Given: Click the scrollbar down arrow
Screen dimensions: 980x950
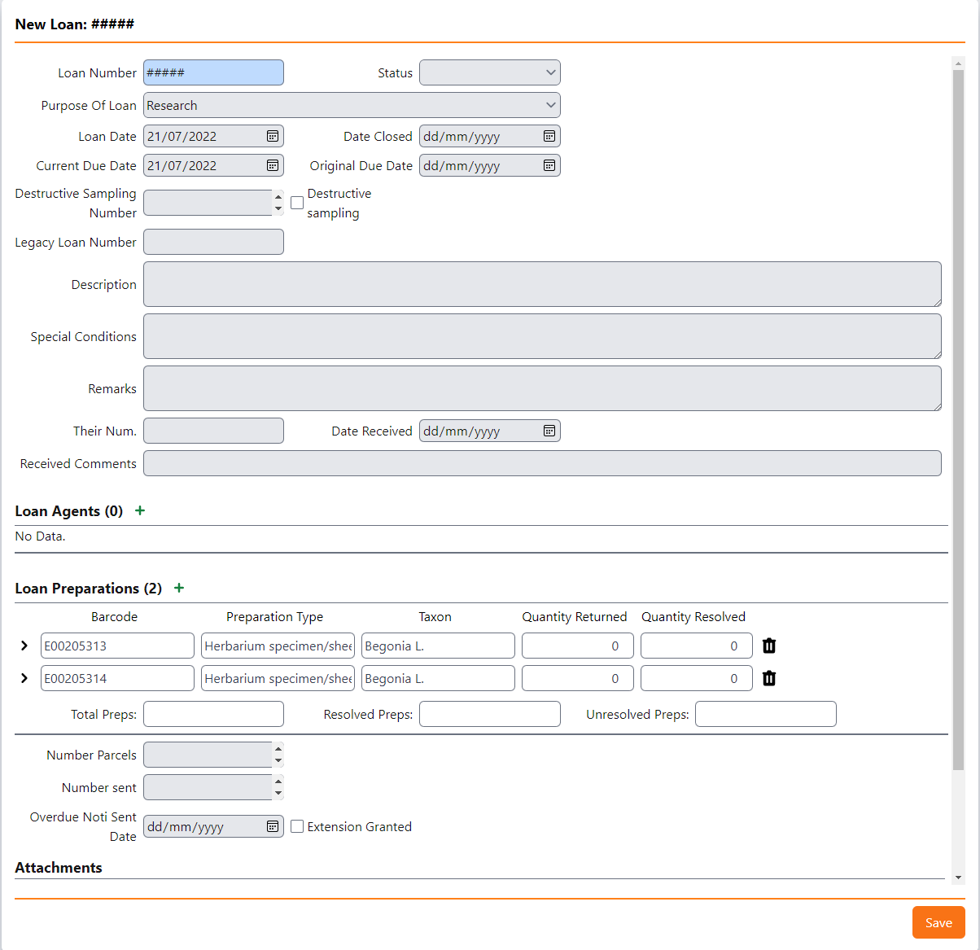Looking at the screenshot, I should click(958, 878).
